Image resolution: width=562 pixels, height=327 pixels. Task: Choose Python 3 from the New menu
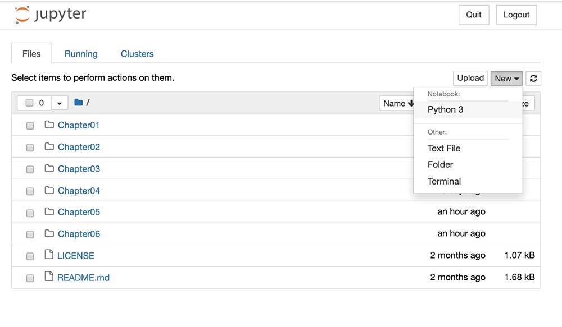tap(446, 109)
